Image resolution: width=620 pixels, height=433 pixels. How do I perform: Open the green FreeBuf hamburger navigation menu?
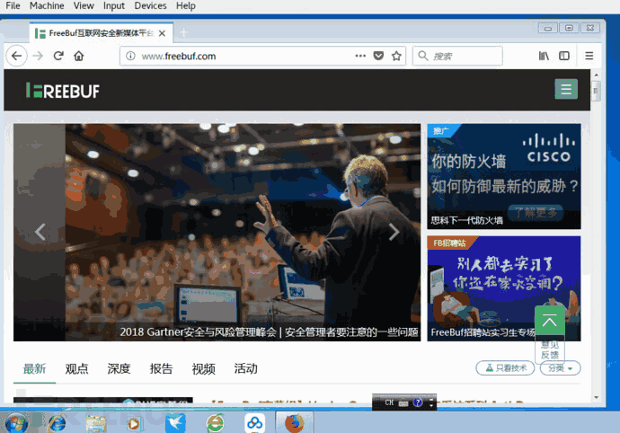566,89
